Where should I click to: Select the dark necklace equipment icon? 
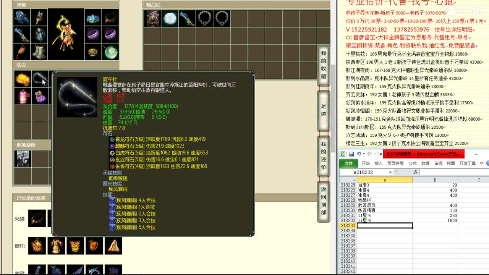(110, 18)
